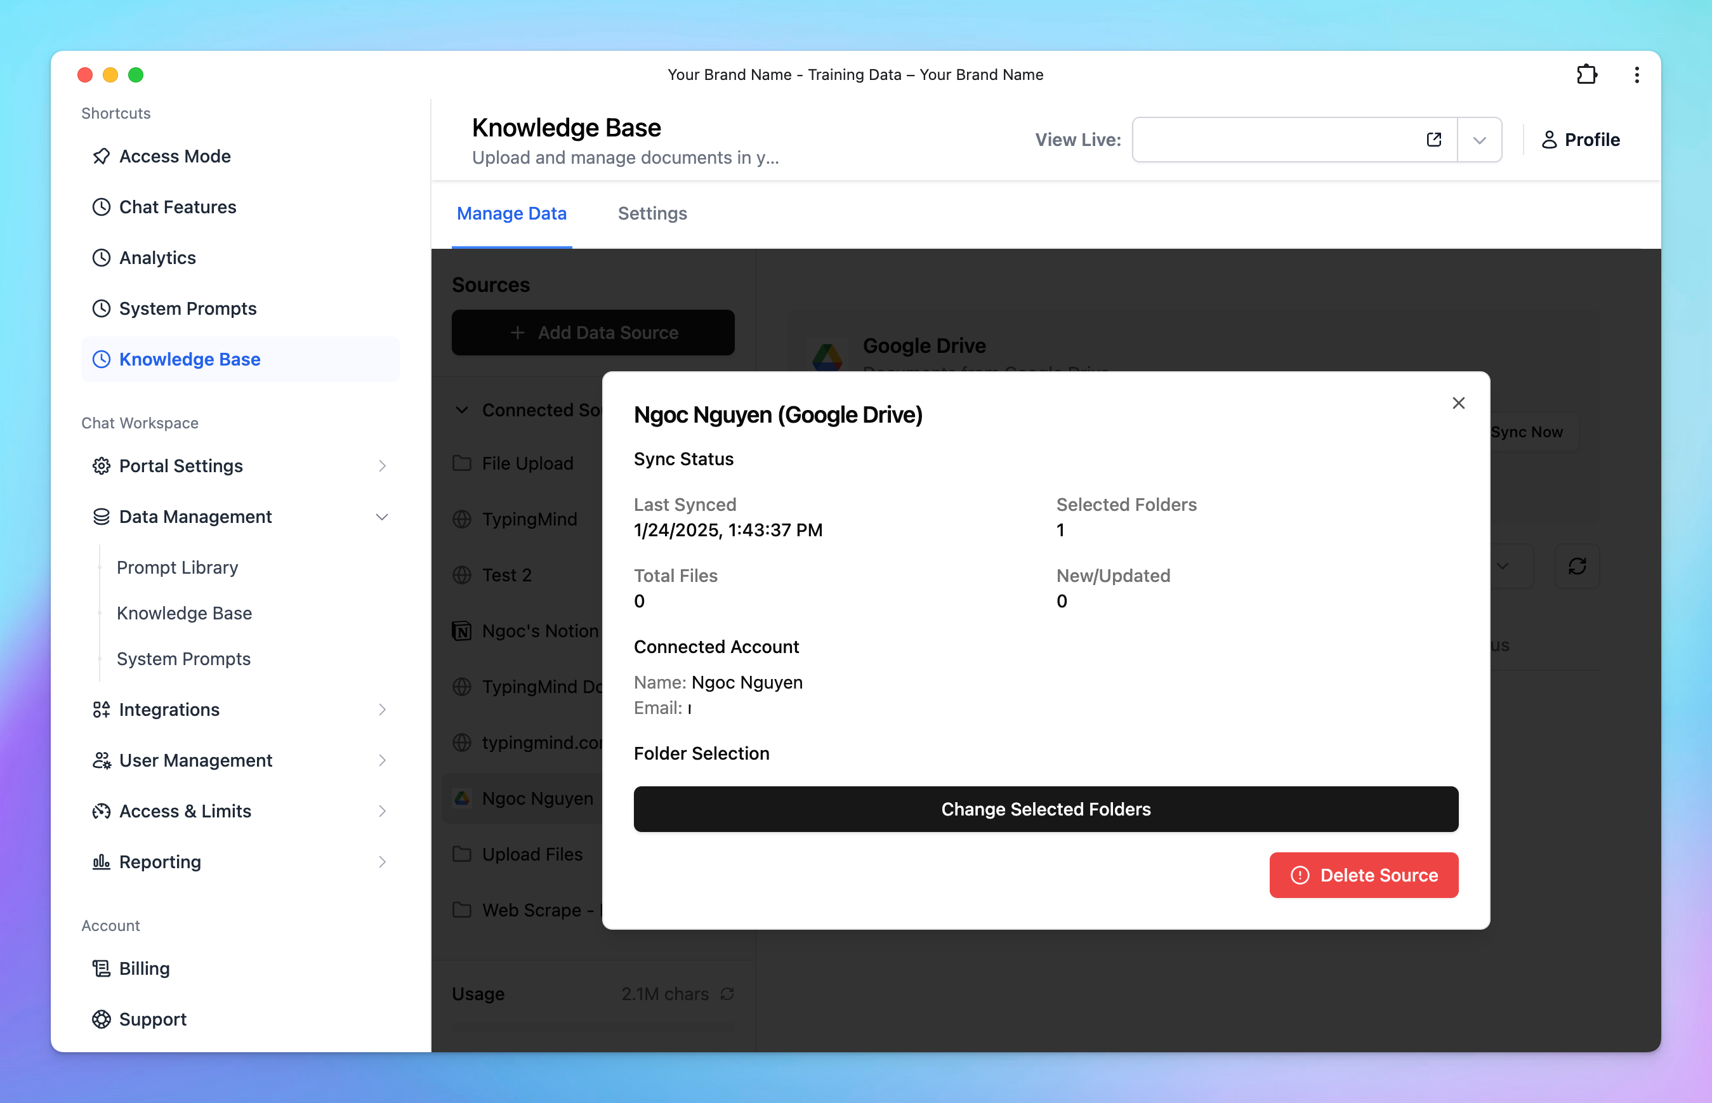Screen dimensions: 1712x1103
Task: Expand the Integrations chevron
Action: coord(383,710)
